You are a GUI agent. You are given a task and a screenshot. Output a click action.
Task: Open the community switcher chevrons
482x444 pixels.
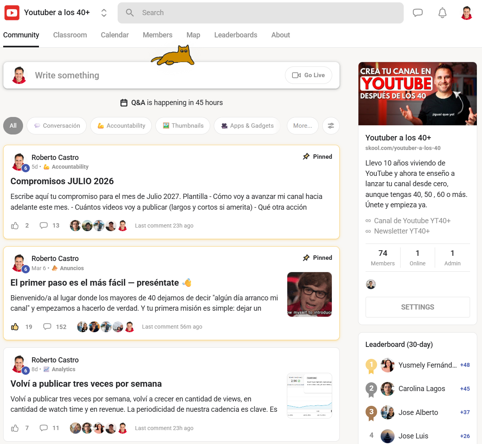104,13
